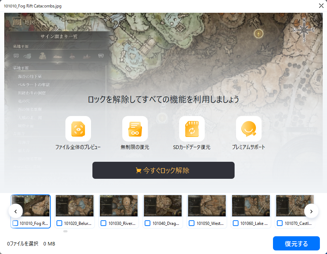327x254 pixels.
Task: Click the ファイル全体のプレビュー label
Action: pyautogui.click(x=78, y=147)
